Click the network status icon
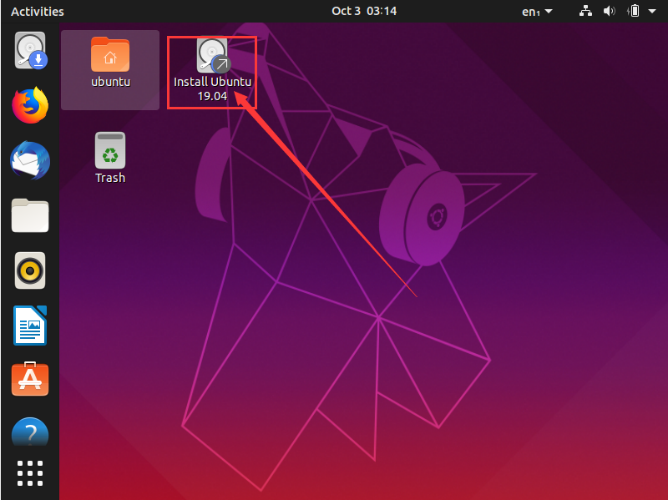The height and width of the screenshot is (500, 668). 585,11
